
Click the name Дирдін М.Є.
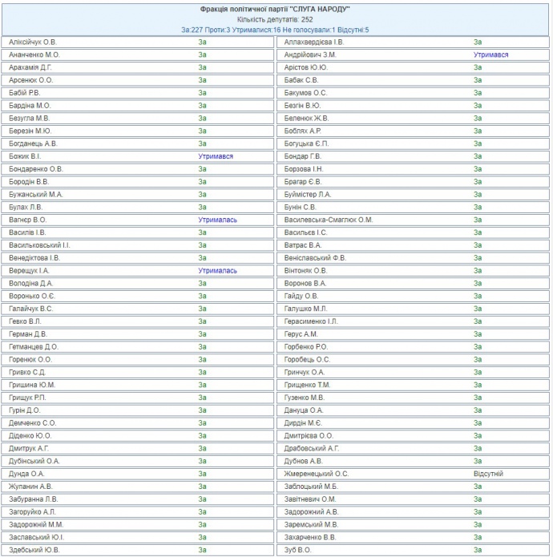pos(303,423)
